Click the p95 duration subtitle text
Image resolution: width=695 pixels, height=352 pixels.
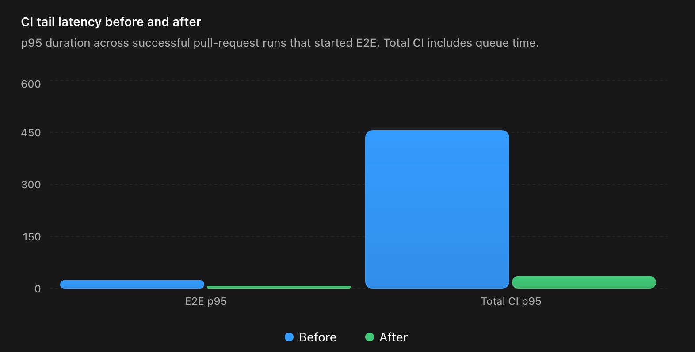pos(280,43)
